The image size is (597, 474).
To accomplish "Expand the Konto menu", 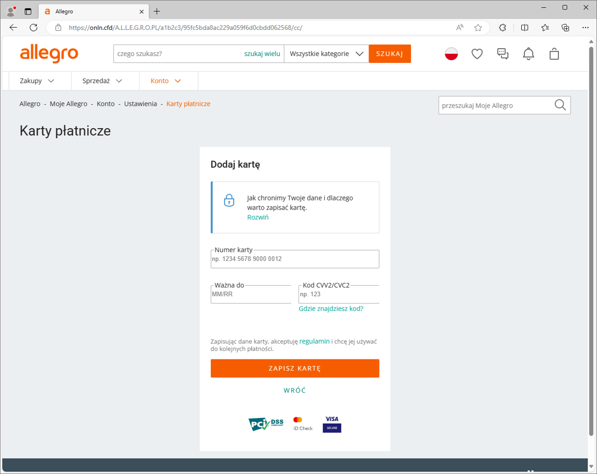I will pos(166,81).
